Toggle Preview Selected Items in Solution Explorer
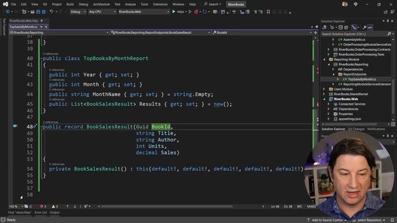Image resolution: width=397 pixels, height=223 pixels. (370, 27)
